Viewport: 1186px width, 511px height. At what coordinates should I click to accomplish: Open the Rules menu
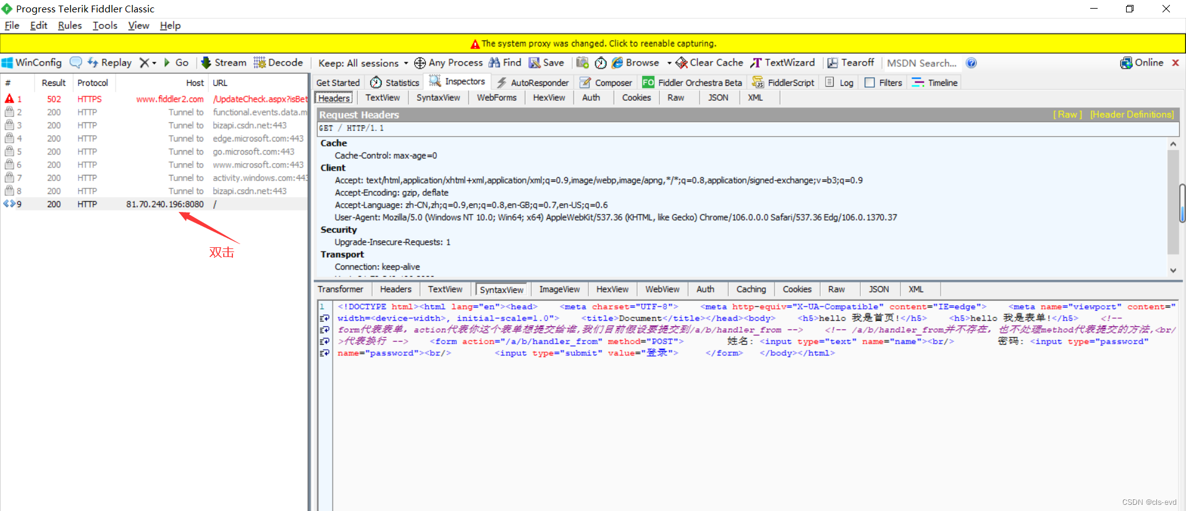tap(70, 25)
